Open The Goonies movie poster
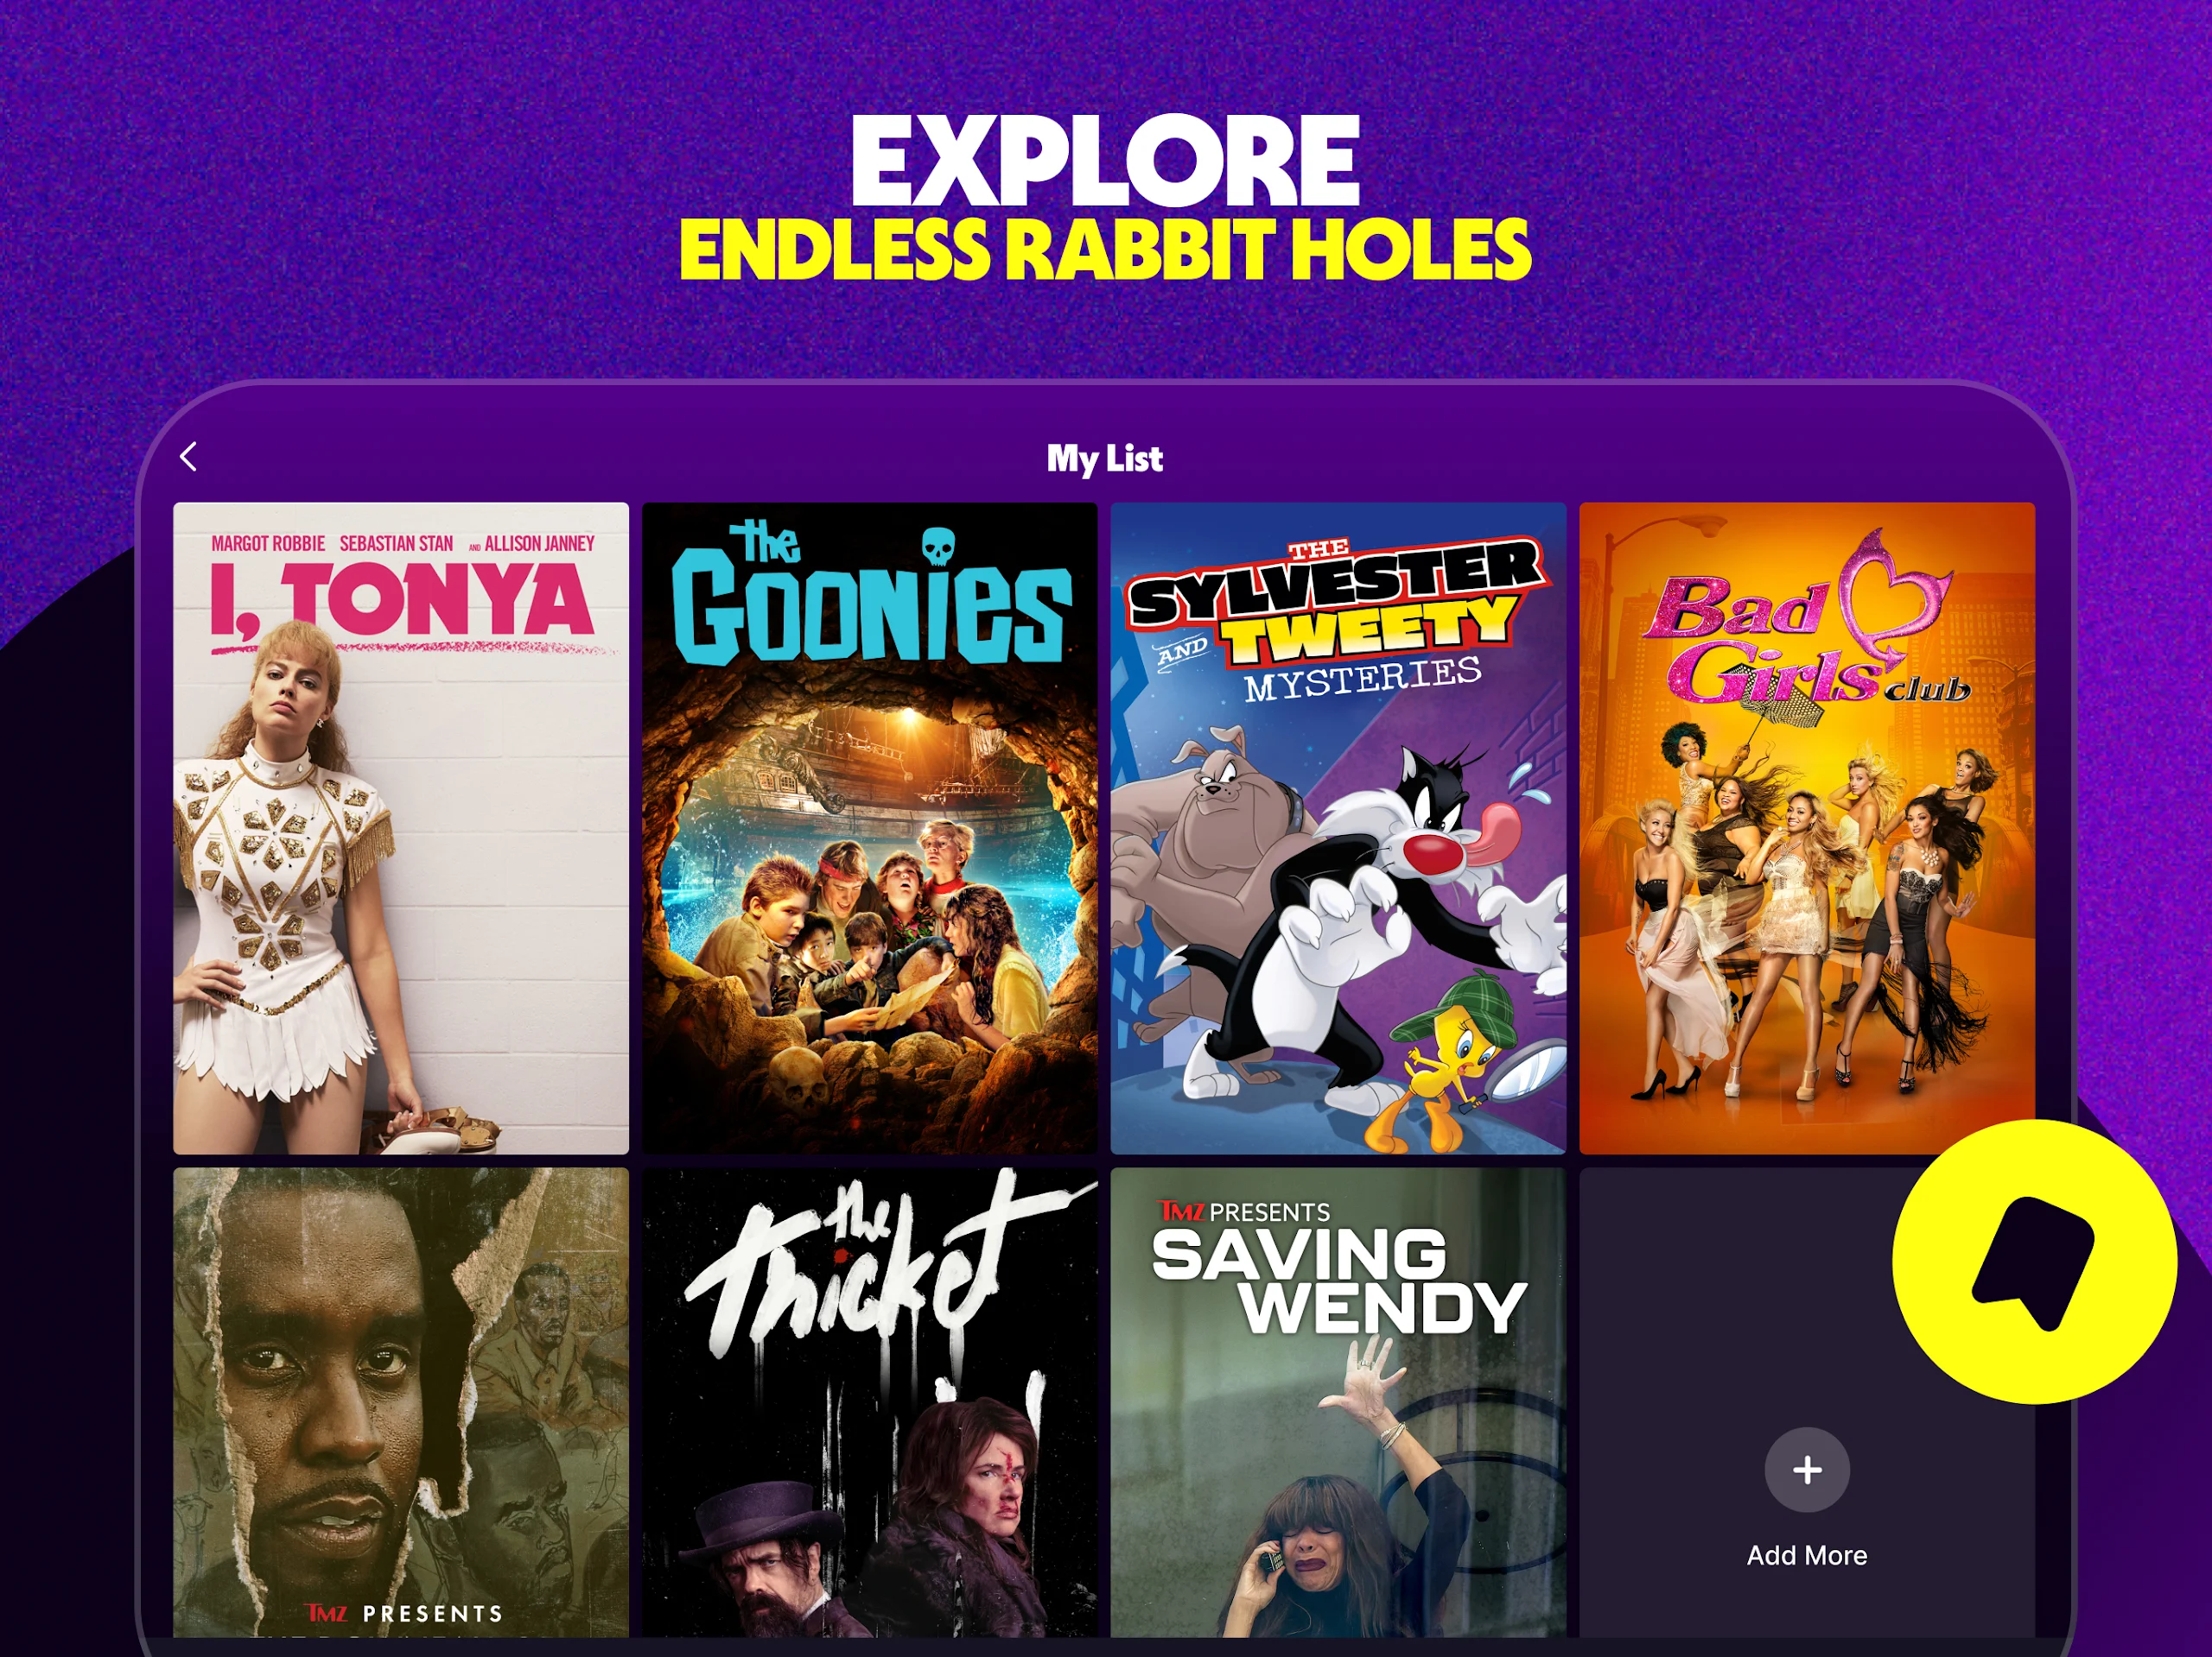This screenshot has height=1657, width=2212. (x=869, y=827)
